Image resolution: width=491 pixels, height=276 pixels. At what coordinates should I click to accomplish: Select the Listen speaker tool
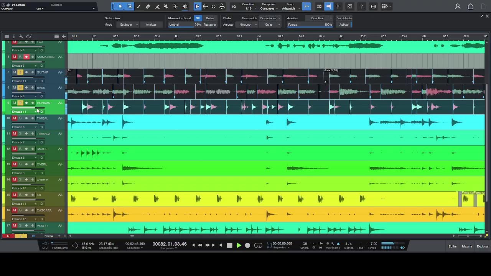tap(185, 7)
